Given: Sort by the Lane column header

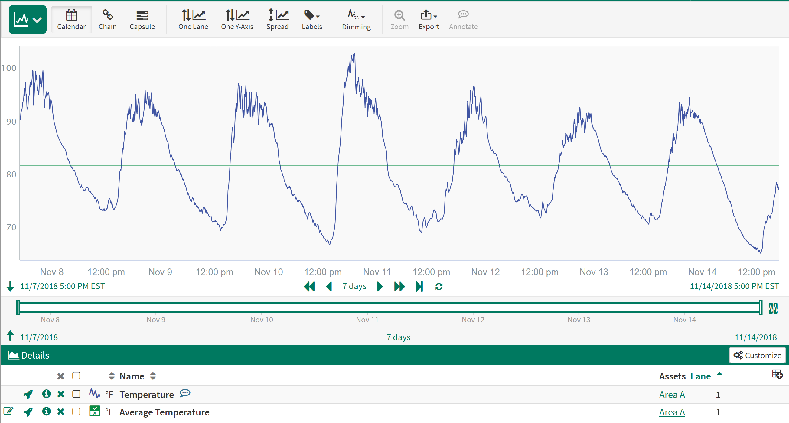Looking at the screenshot, I should (x=700, y=376).
